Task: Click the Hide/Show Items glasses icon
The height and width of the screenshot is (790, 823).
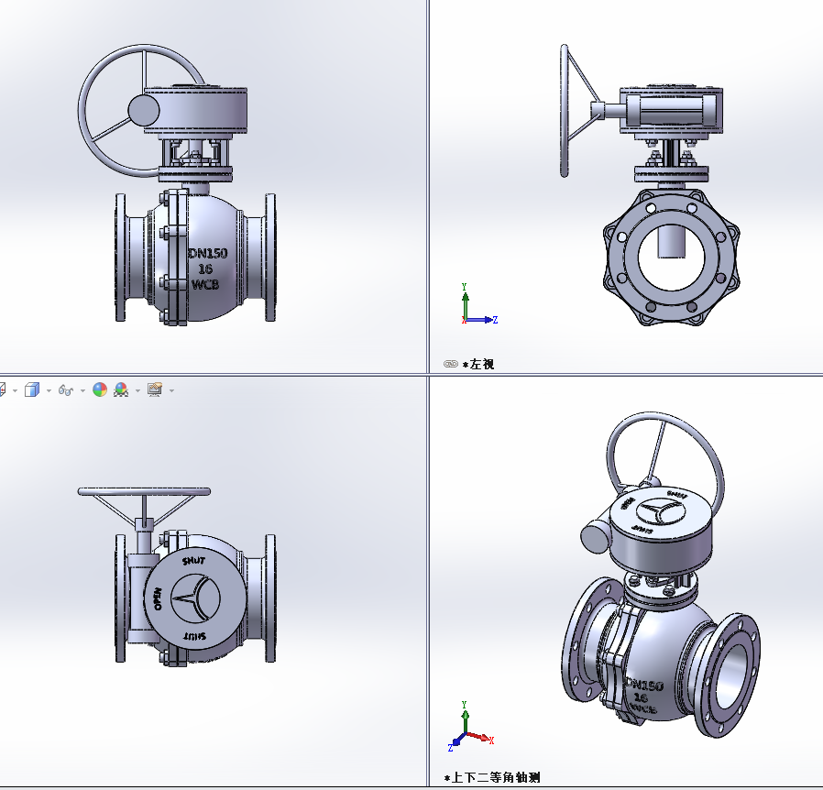Action: [65, 390]
